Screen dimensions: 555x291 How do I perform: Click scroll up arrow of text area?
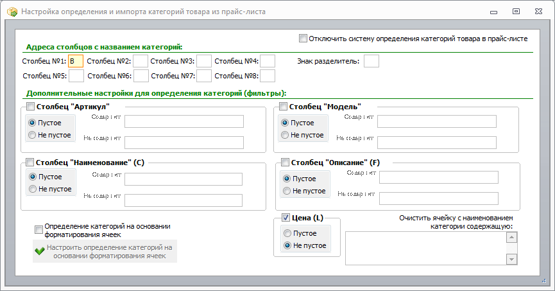(x=512, y=237)
